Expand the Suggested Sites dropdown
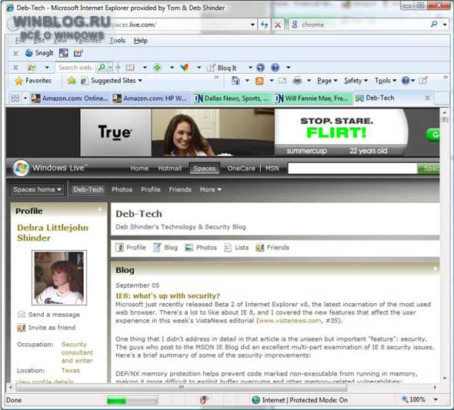Image resolution: width=454 pixels, height=410 pixels. [140, 81]
